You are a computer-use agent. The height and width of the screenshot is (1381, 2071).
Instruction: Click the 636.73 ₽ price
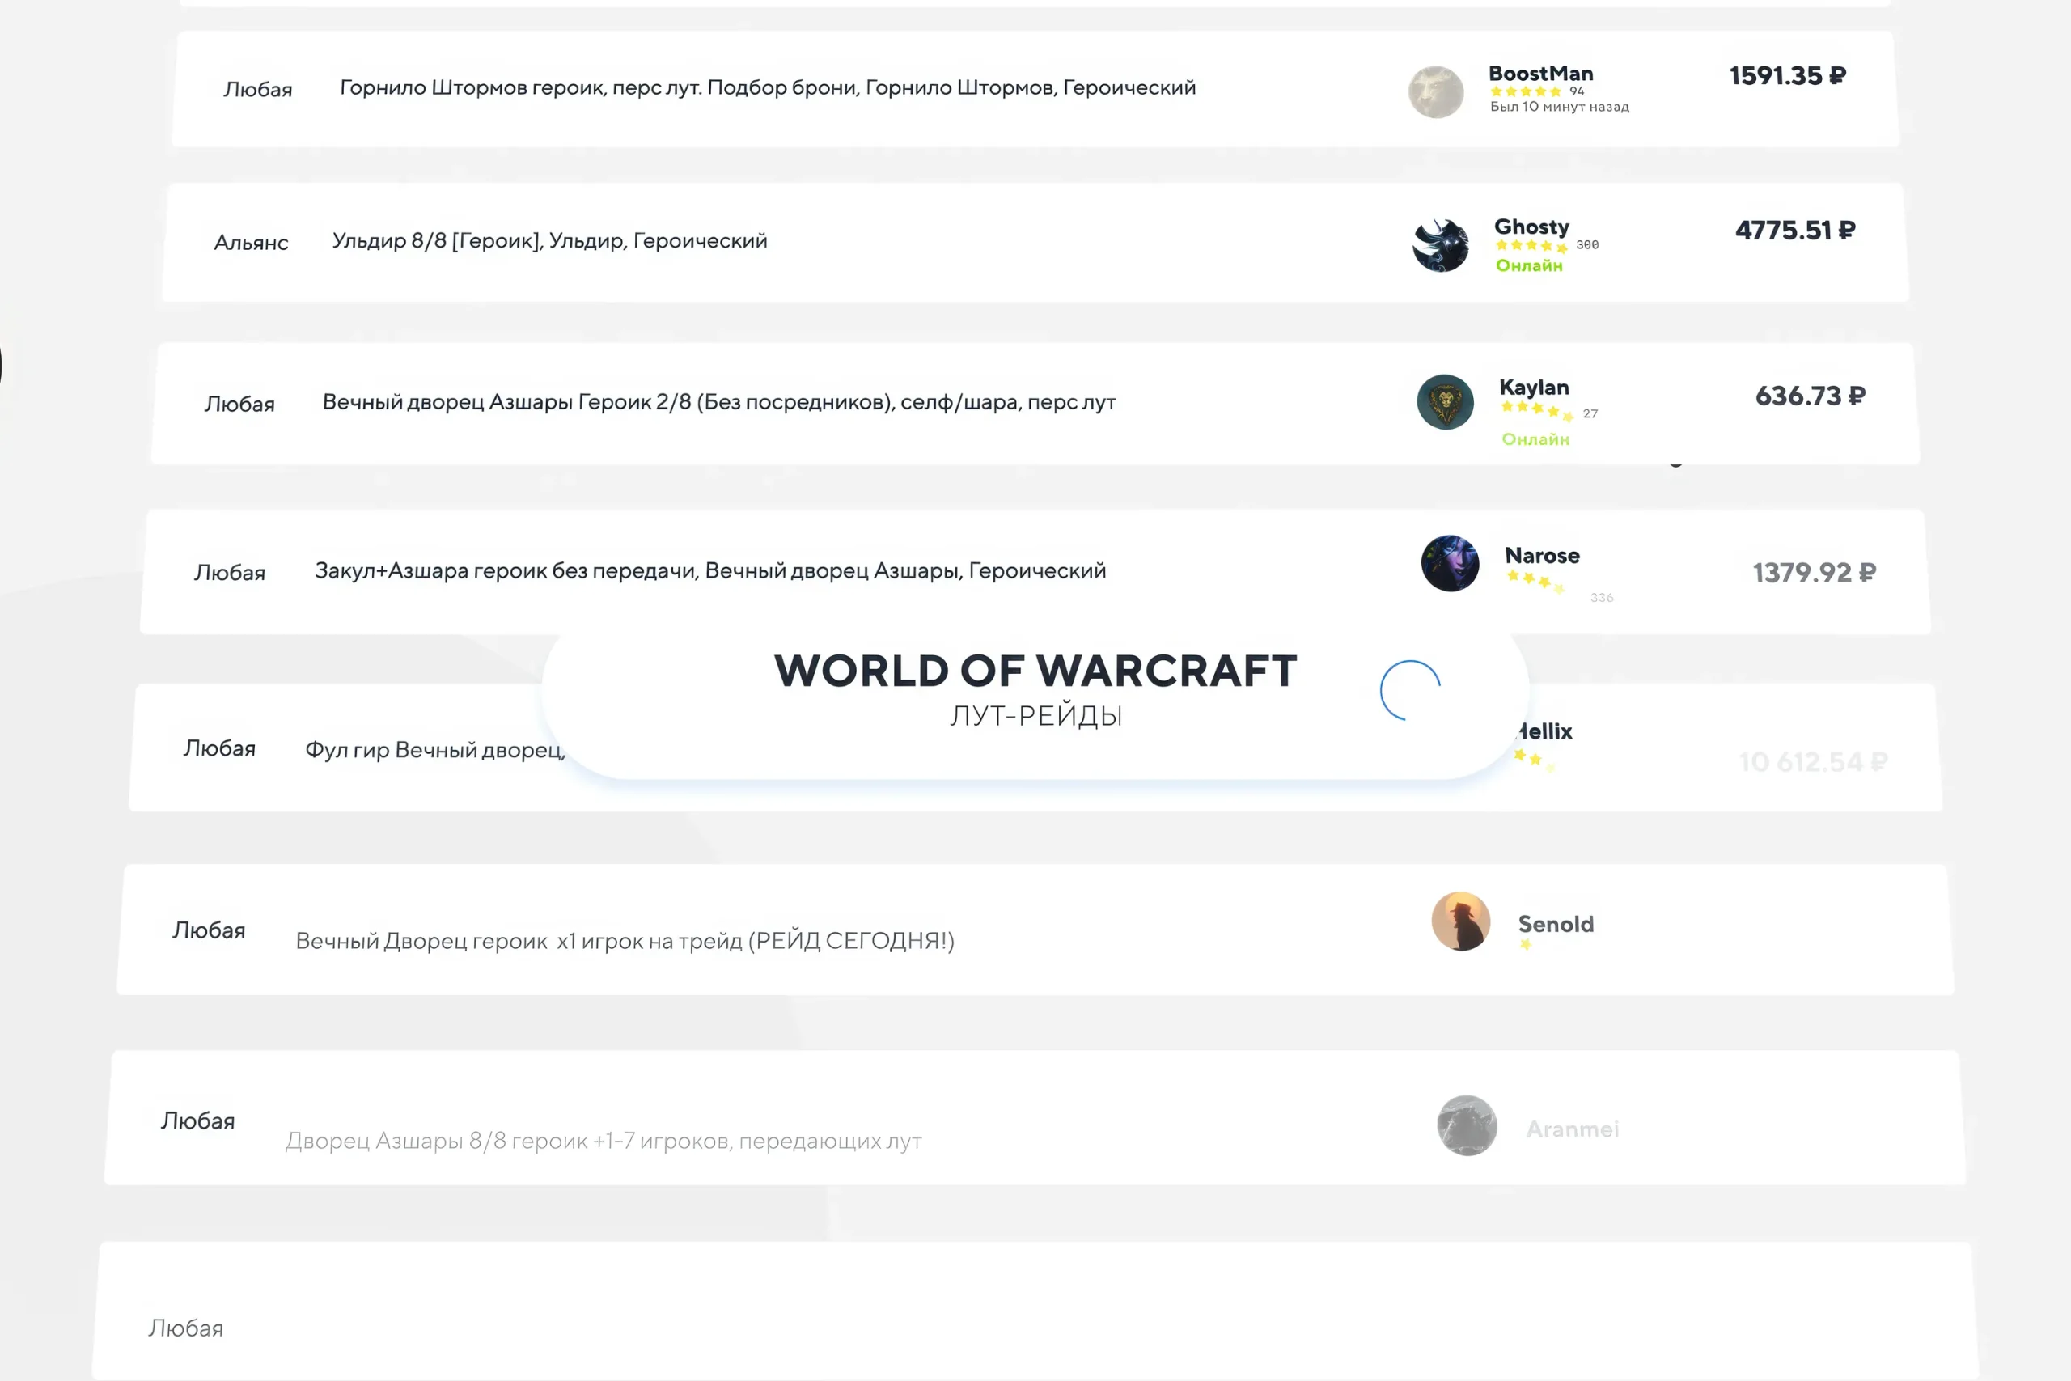[1810, 396]
